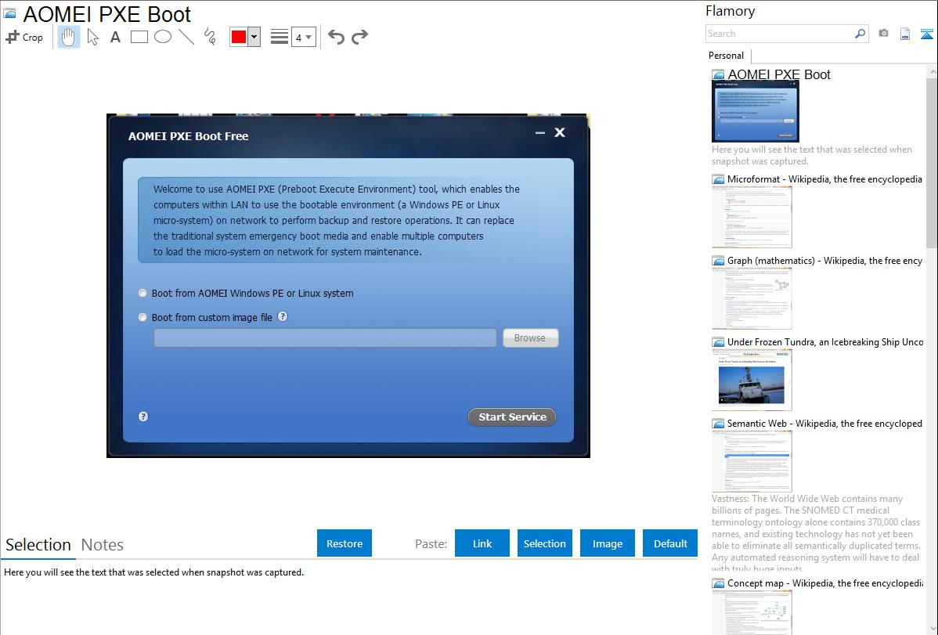Open the Semantic Web snapshot thumbnail
Viewport: 938px width, 635px height.
pyautogui.click(x=752, y=461)
